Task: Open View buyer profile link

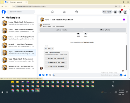Action: click(x=88, y=42)
